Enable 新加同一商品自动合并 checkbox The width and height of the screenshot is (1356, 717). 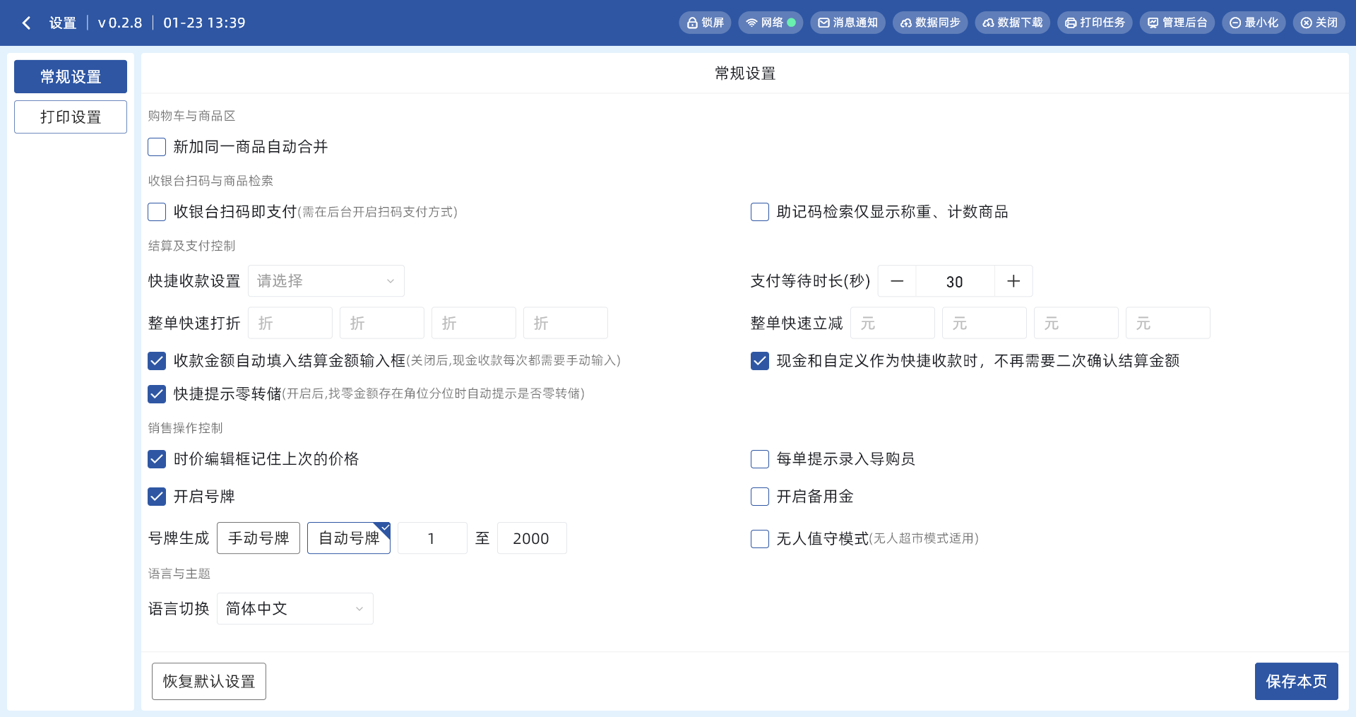pyautogui.click(x=157, y=147)
